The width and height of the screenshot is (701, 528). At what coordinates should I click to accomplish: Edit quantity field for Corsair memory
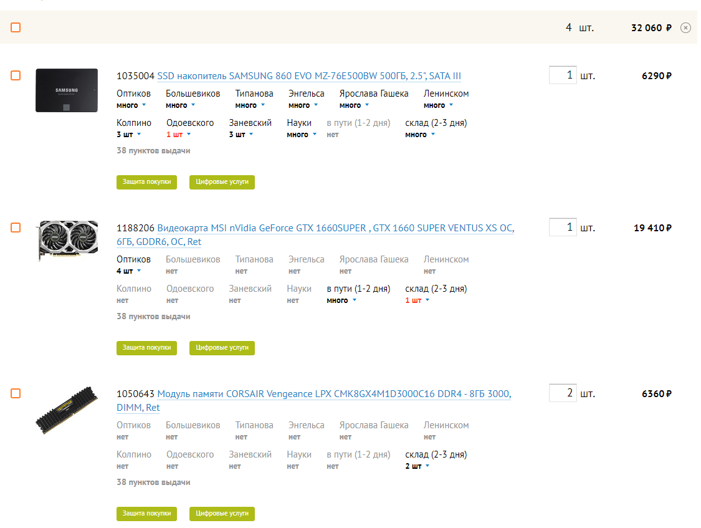point(563,393)
